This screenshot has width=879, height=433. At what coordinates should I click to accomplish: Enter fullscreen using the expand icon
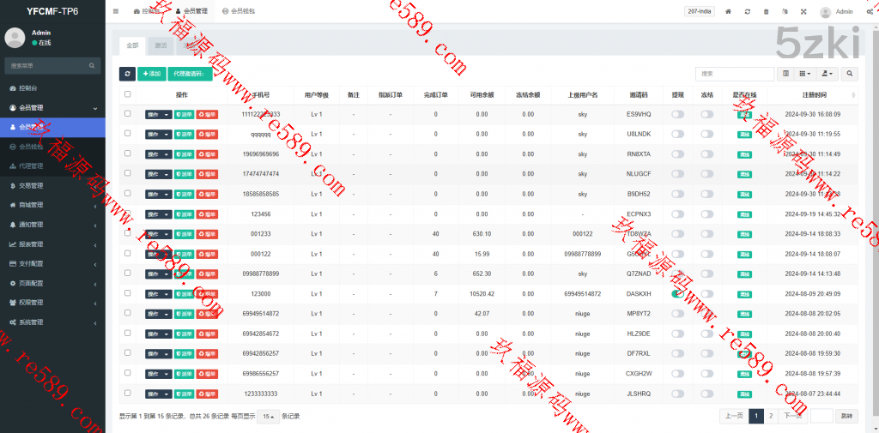(x=803, y=12)
